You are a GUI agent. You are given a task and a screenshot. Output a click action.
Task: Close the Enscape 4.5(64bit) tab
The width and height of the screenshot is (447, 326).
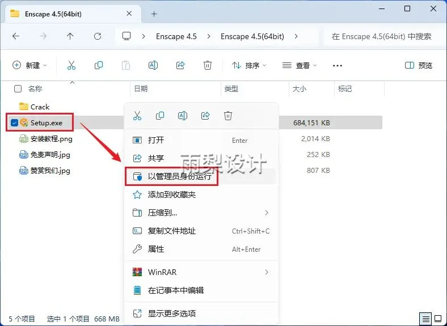(129, 14)
